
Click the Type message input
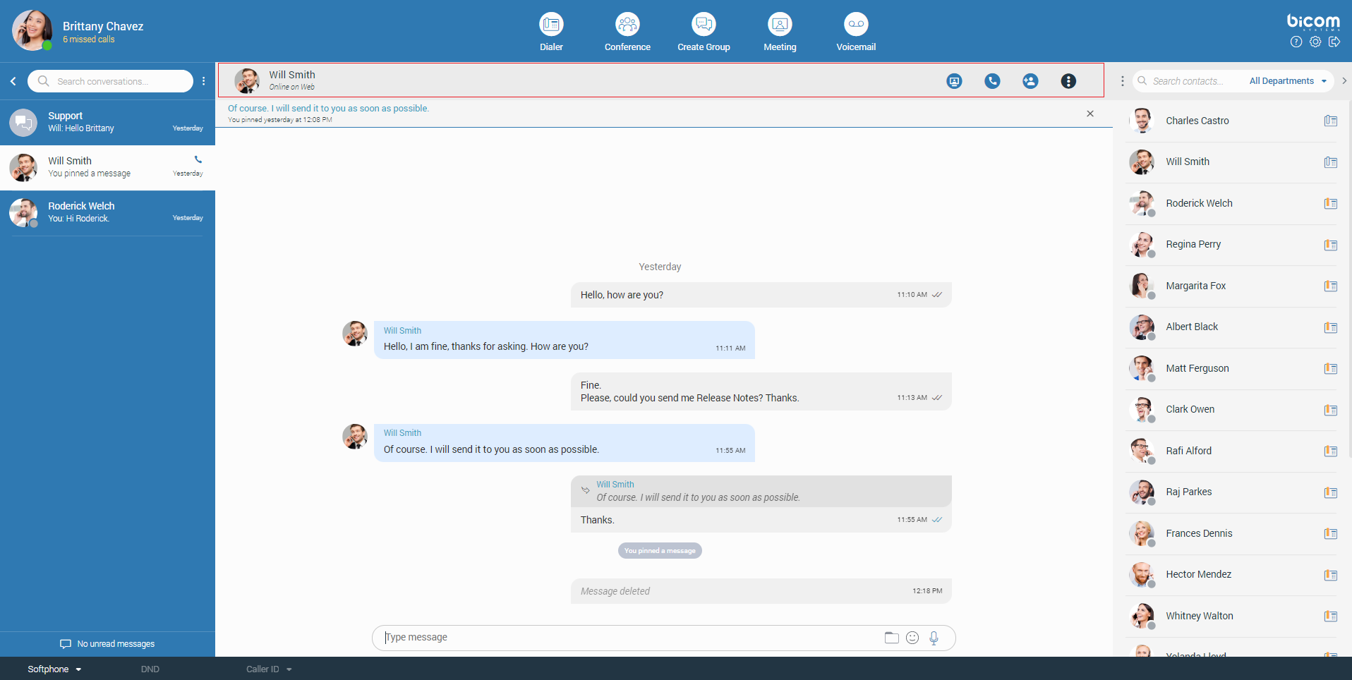(628, 638)
